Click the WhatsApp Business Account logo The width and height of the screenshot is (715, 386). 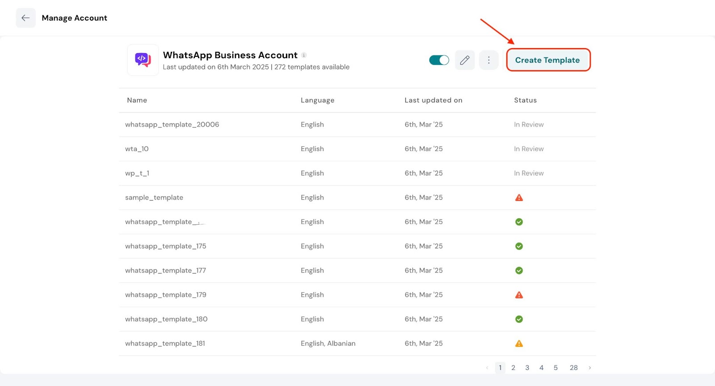[x=143, y=60]
